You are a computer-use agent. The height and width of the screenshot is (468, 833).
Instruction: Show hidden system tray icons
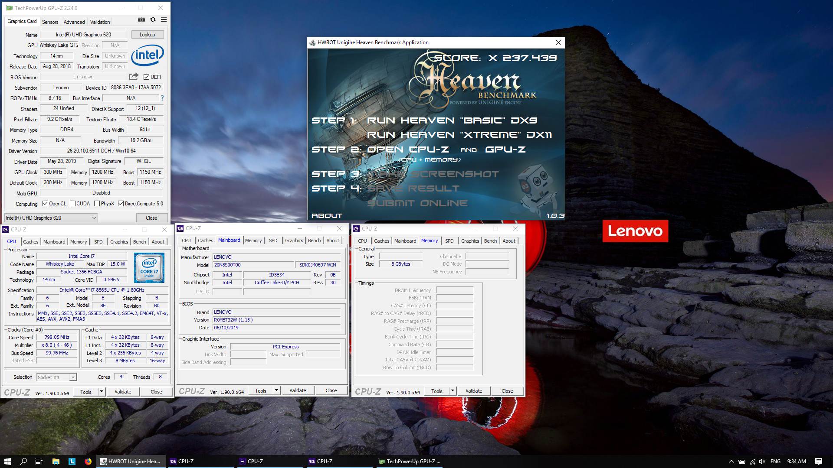coord(731,461)
